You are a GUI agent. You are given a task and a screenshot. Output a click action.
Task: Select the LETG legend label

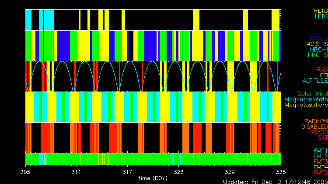(321, 17)
